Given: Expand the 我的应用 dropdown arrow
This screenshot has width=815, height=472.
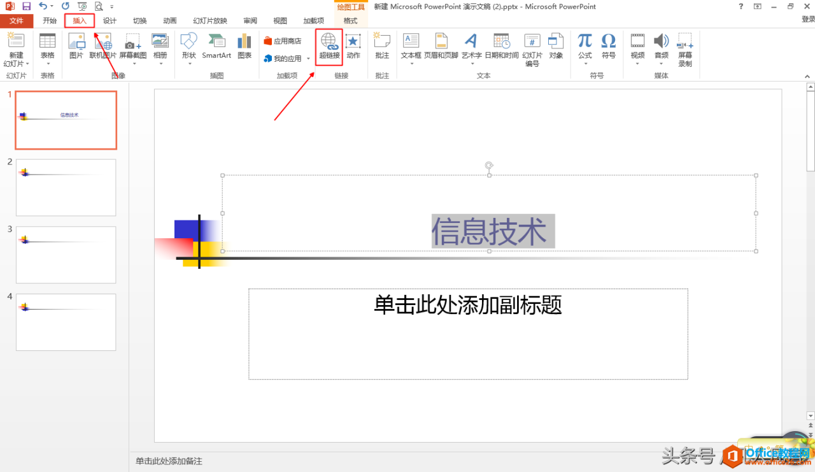Looking at the screenshot, I should 308,59.
